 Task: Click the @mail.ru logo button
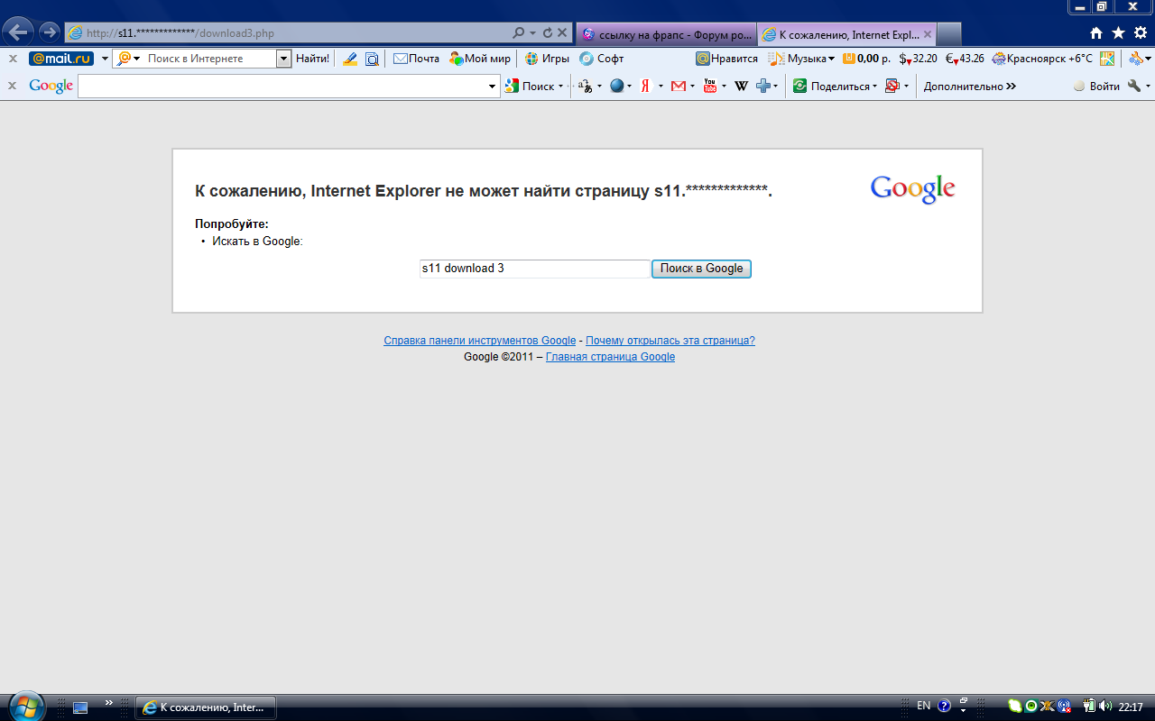(61, 59)
